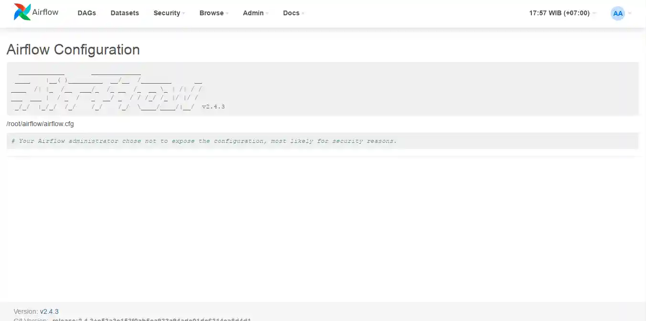
Task: Expand the Security menu
Action: [169, 13]
